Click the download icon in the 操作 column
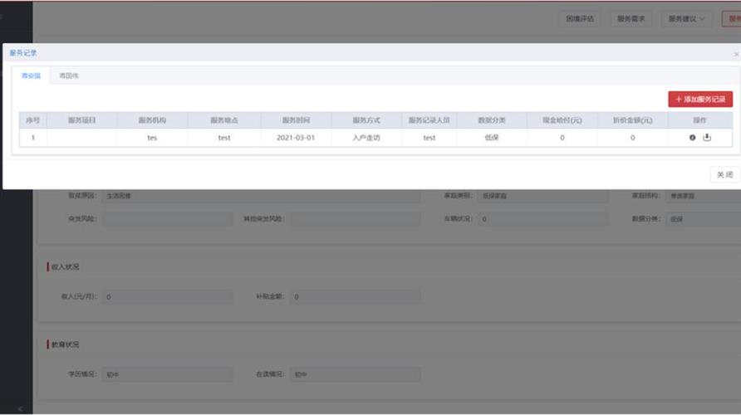This screenshot has width=741, height=415. (707, 138)
